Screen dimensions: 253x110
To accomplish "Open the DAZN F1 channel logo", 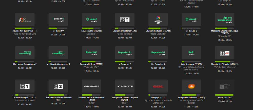I will (225, 53).
